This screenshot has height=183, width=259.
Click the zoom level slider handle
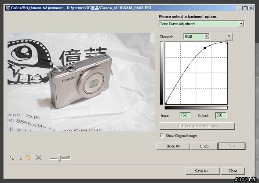[59, 158]
